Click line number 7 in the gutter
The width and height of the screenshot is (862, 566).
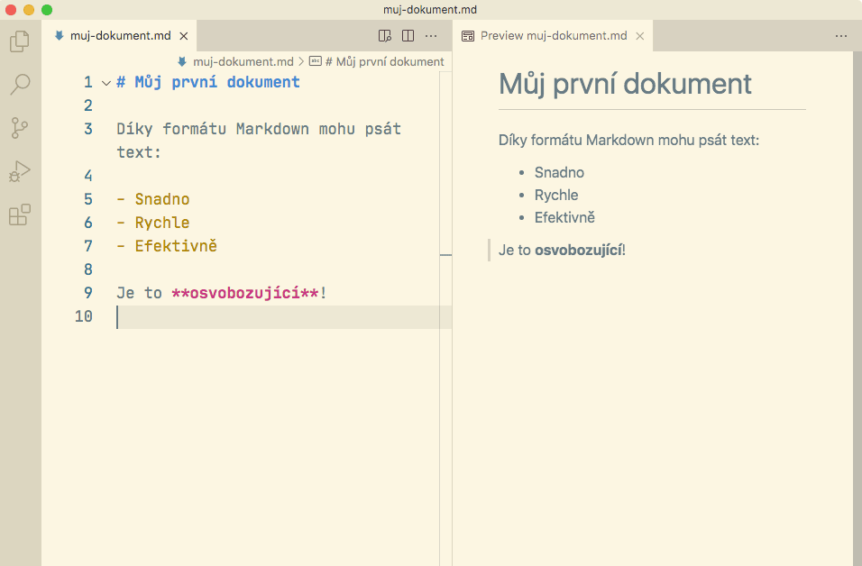pos(88,246)
